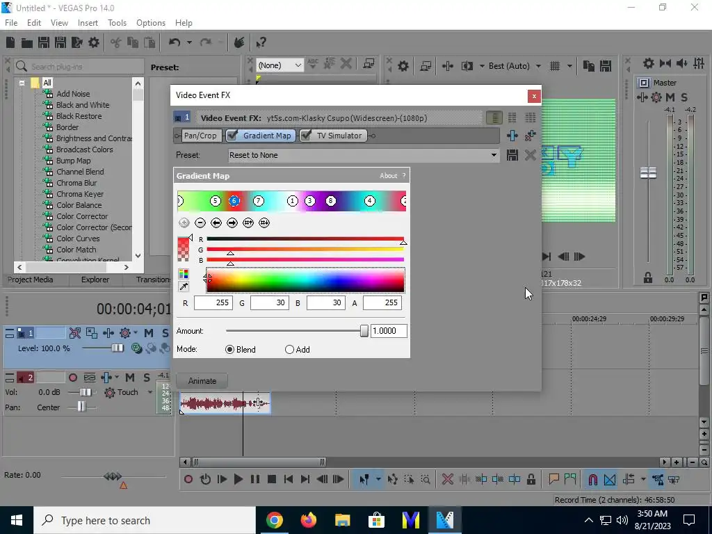Open the Tools menu
This screenshot has width=712, height=534.
(x=117, y=23)
